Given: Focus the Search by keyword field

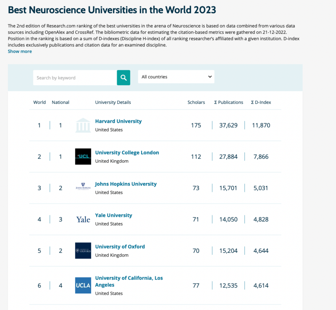Looking at the screenshot, I should coord(75,78).
